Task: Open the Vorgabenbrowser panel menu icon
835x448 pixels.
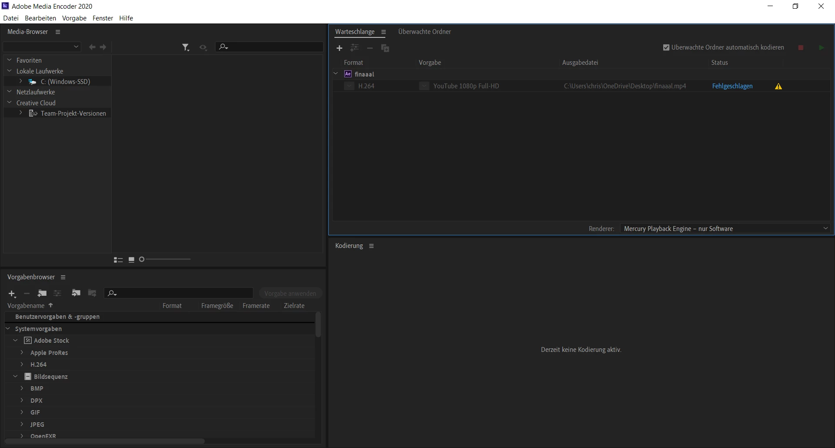Action: click(x=63, y=277)
